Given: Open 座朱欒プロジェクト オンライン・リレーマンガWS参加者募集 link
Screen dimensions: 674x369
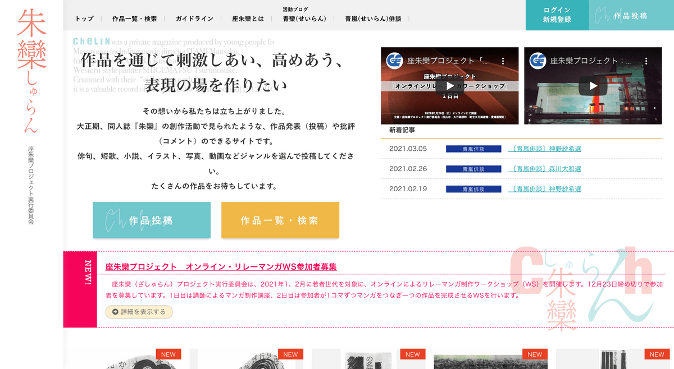Looking at the screenshot, I should (x=221, y=267).
